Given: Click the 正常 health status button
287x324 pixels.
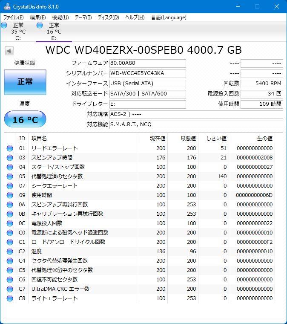Looking at the screenshot, I should [x=25, y=82].
